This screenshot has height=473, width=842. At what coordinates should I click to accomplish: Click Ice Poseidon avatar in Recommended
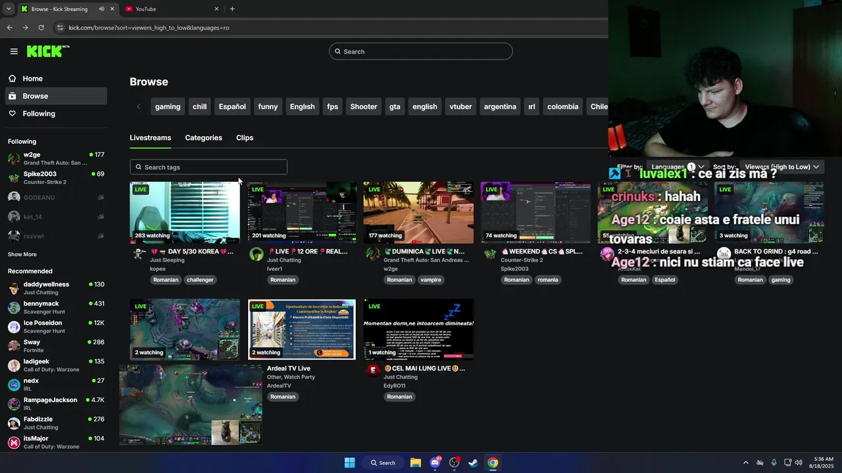(14, 327)
